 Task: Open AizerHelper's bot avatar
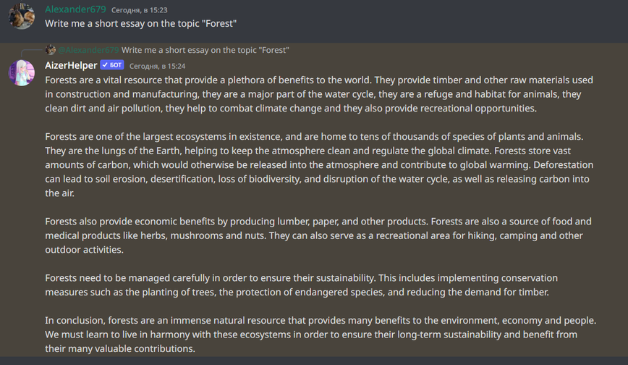22,72
